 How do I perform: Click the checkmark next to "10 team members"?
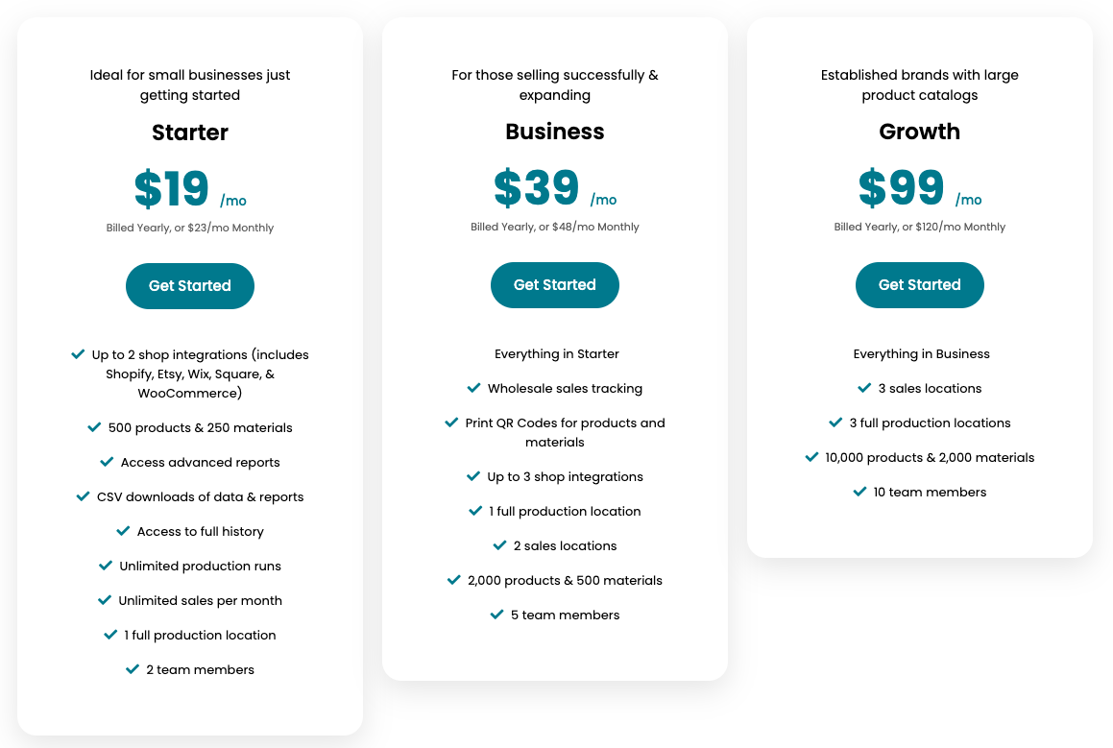[859, 491]
